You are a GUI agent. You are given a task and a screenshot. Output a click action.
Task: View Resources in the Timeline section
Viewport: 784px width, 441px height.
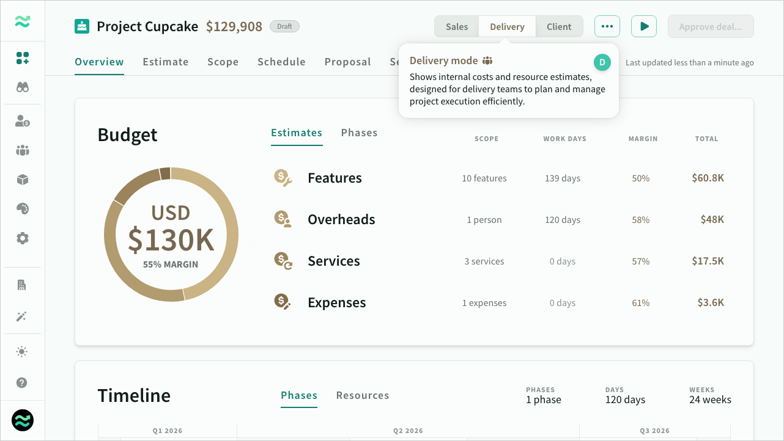(x=362, y=395)
